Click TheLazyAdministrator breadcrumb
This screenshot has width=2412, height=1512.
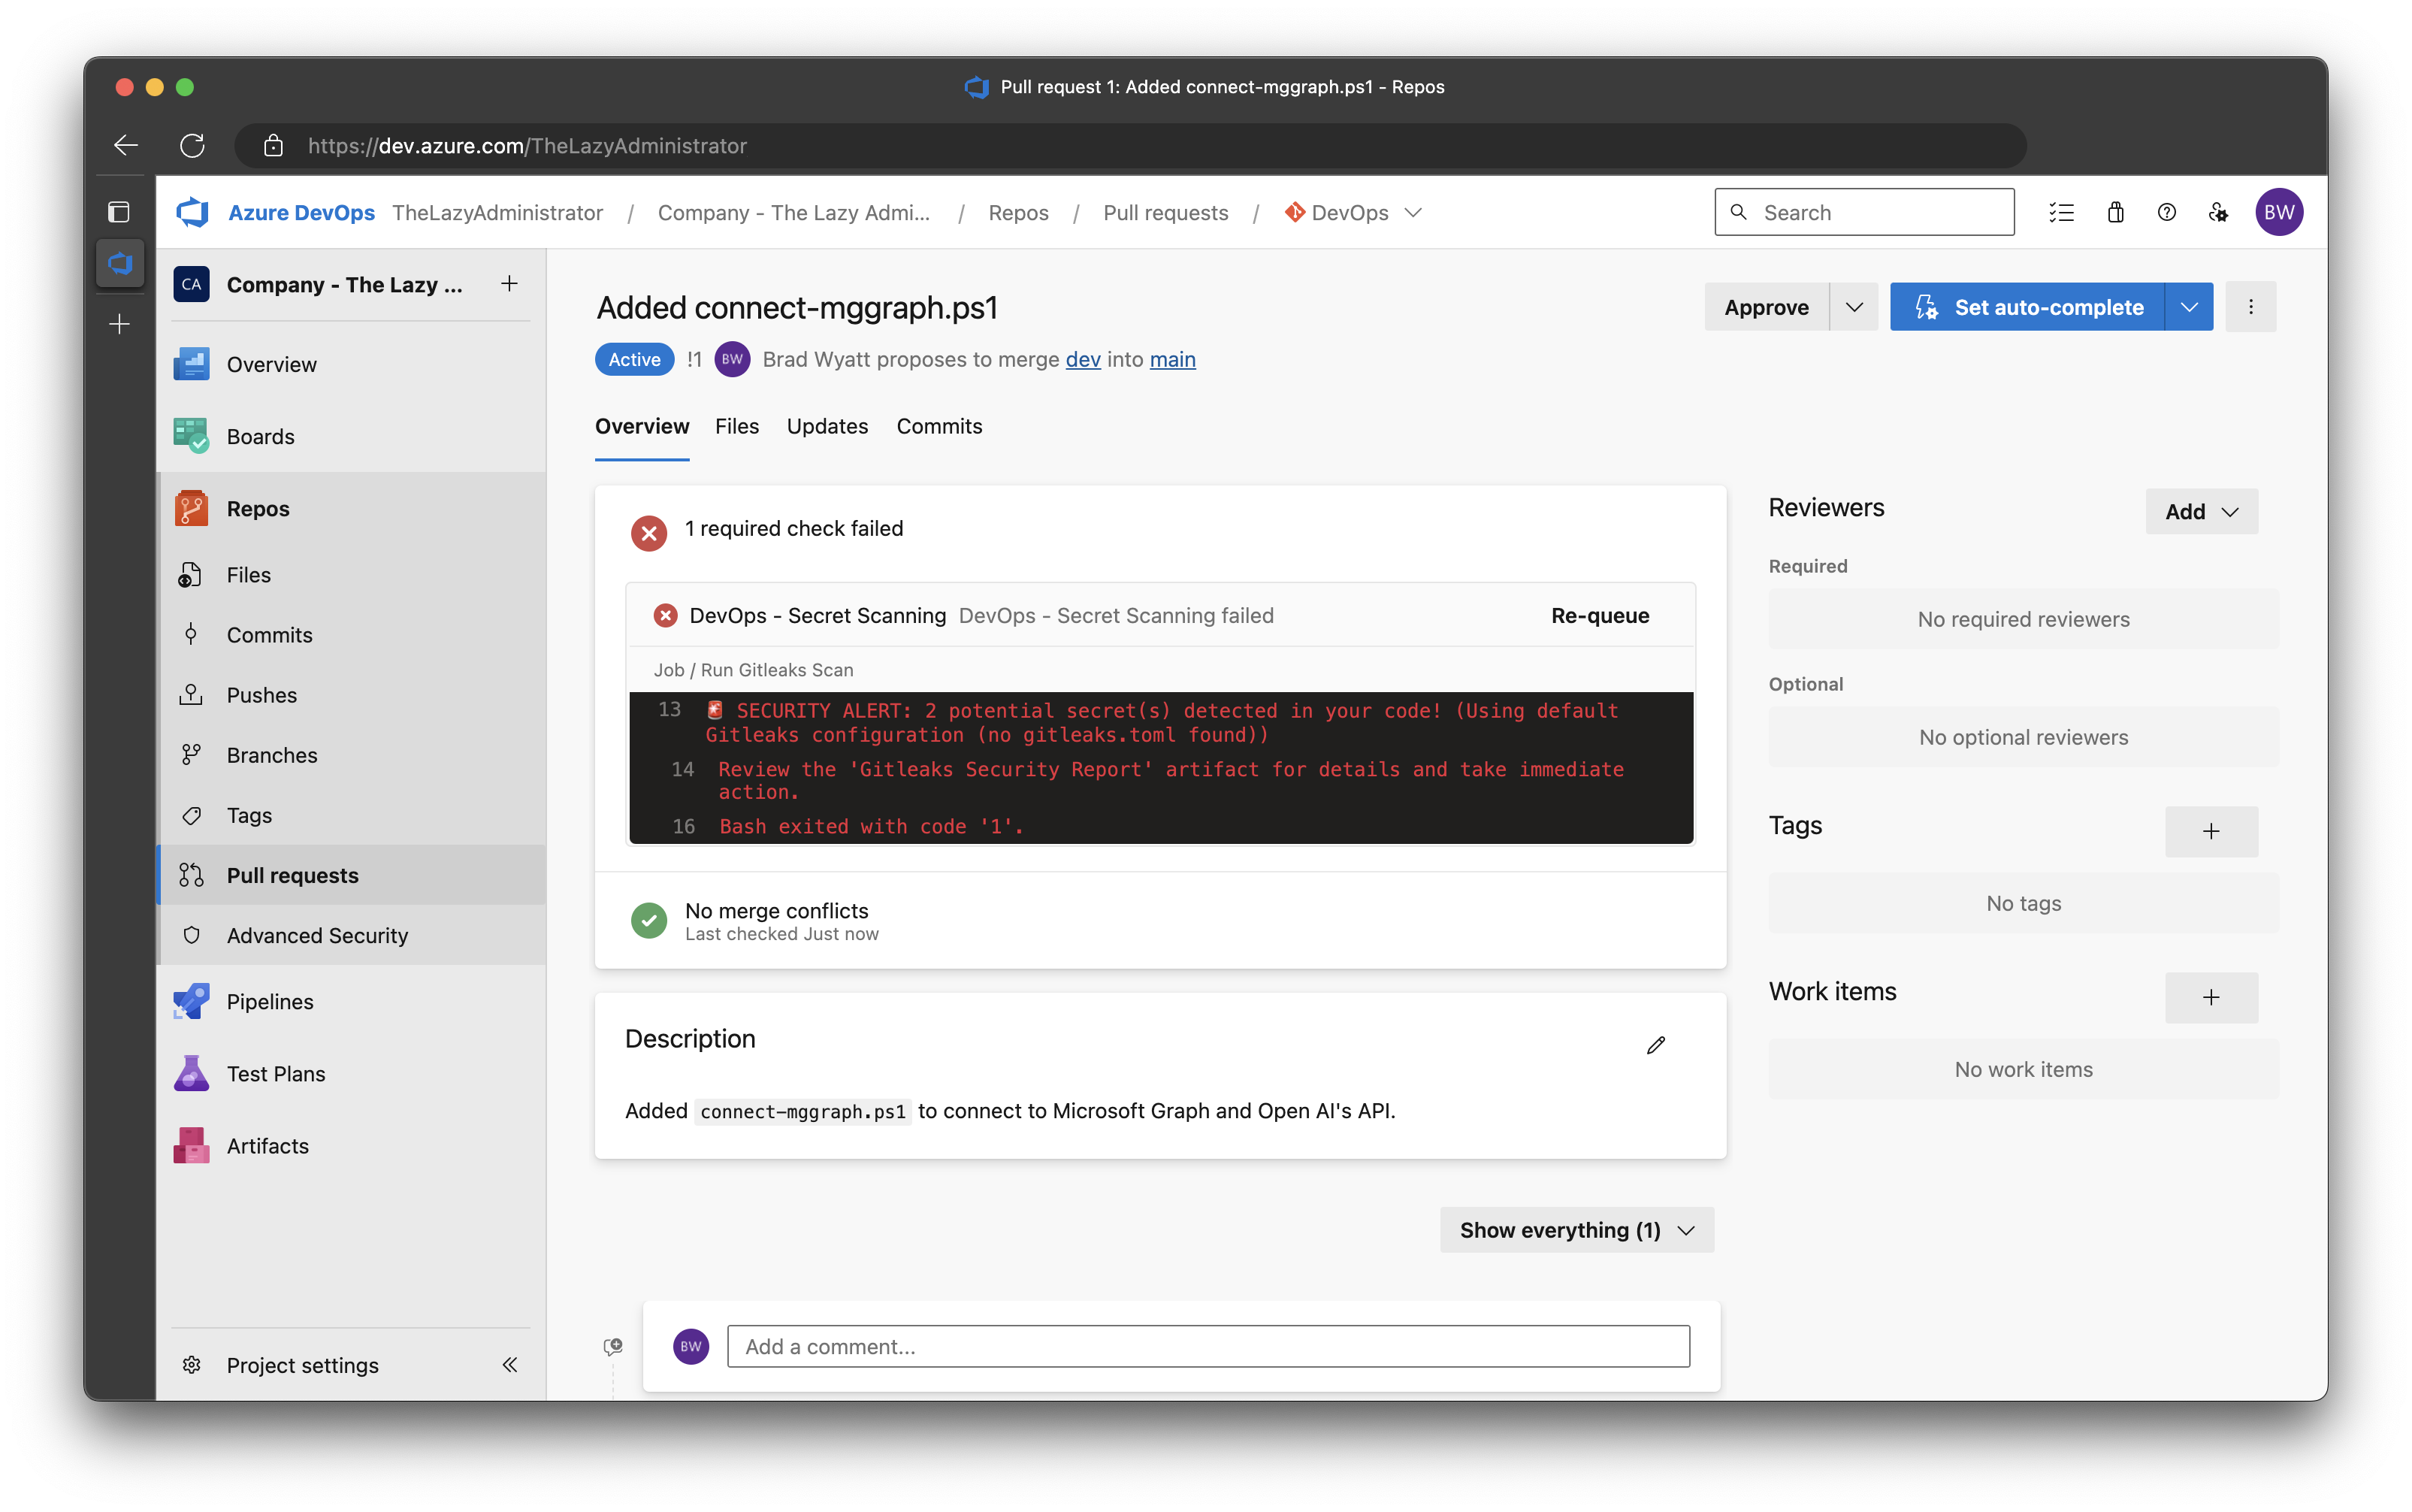coord(497,212)
